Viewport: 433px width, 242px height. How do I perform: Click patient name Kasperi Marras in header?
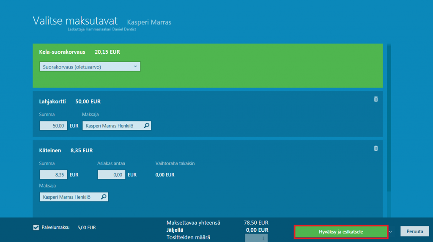coord(149,22)
